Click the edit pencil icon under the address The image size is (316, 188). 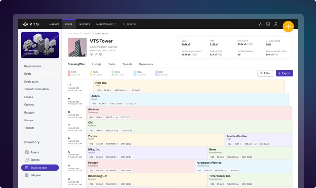[96, 54]
